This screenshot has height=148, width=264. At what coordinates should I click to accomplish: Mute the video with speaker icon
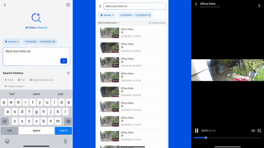pyautogui.click(x=253, y=131)
